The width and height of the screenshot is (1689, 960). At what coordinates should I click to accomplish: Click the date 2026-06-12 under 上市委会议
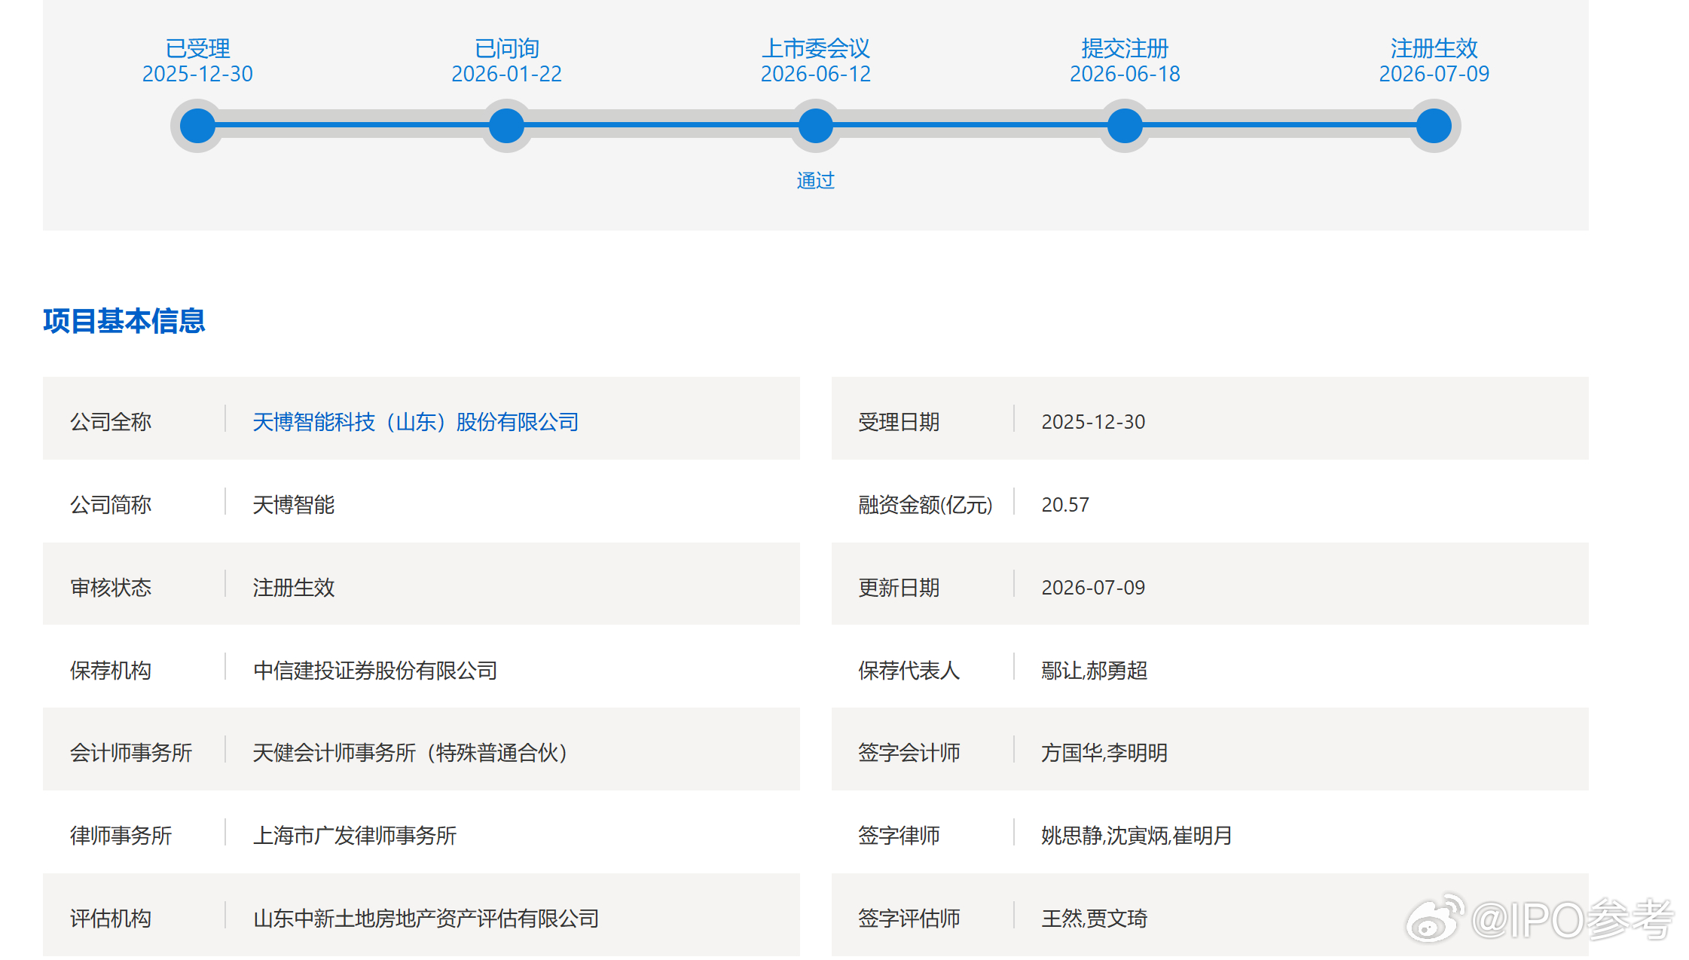pyautogui.click(x=816, y=74)
